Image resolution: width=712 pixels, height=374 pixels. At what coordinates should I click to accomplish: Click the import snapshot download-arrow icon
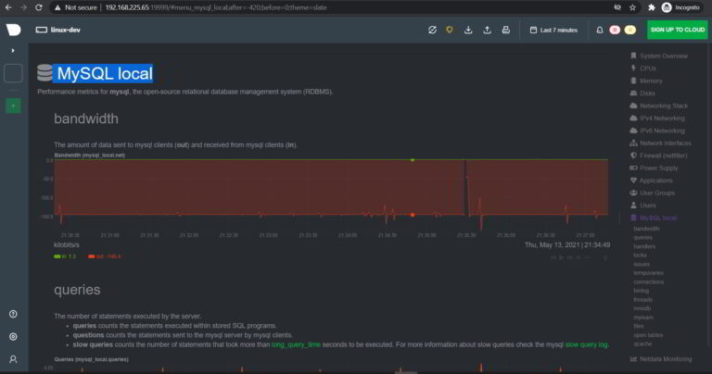pyautogui.click(x=468, y=30)
